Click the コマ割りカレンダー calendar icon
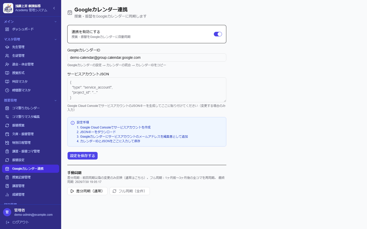Viewport: 367px width, 229px height. coord(7,108)
